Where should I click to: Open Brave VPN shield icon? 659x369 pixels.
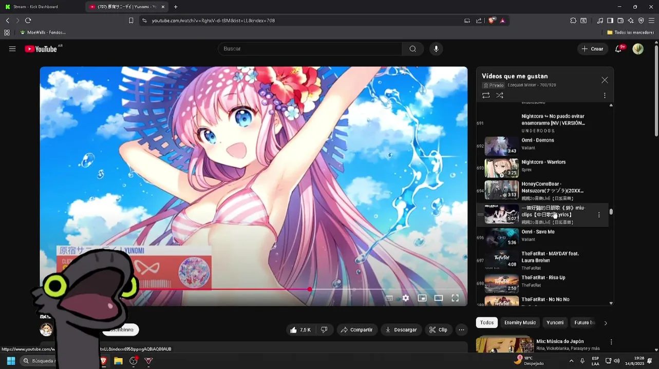641,20
